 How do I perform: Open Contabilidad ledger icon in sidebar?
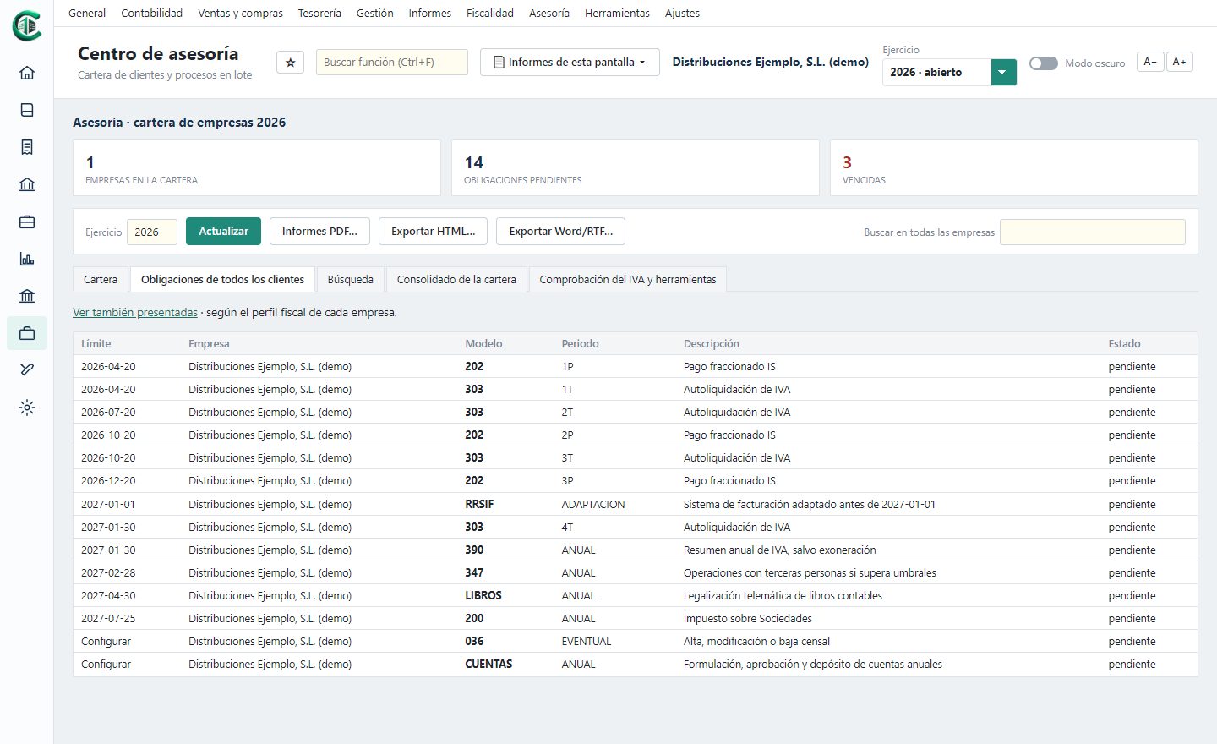[27, 110]
